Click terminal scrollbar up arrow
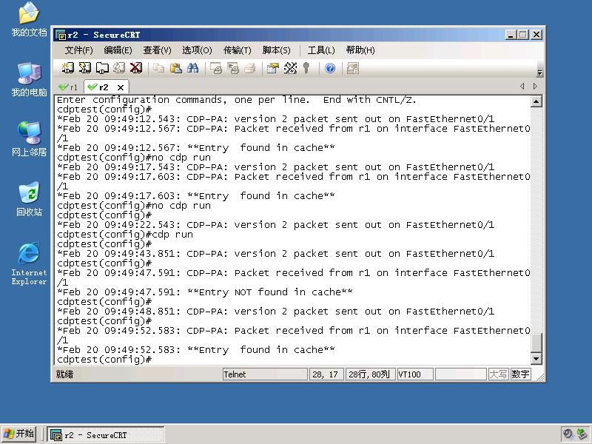The width and height of the screenshot is (592, 444). coord(536,101)
